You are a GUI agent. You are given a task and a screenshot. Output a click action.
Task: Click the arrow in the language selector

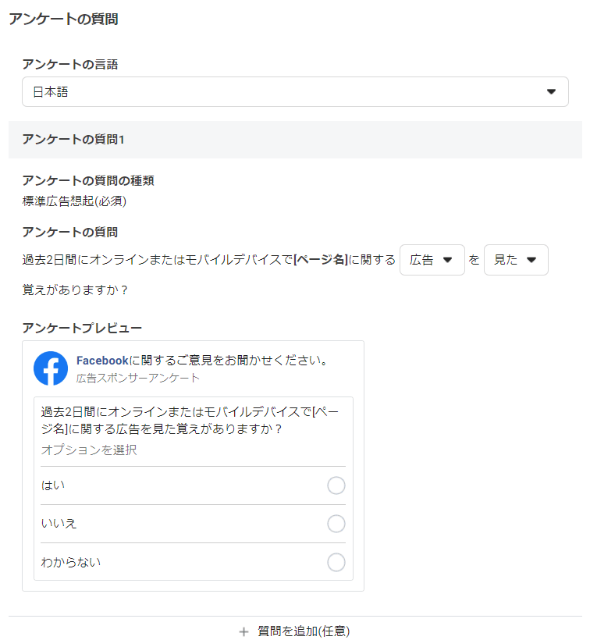pyautogui.click(x=551, y=92)
